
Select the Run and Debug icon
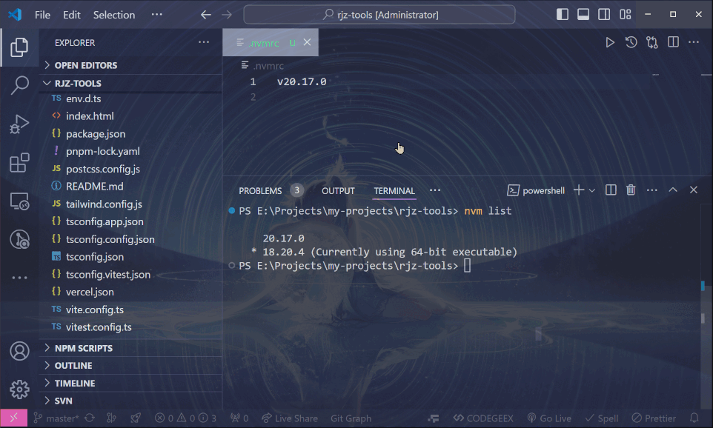pos(19,124)
